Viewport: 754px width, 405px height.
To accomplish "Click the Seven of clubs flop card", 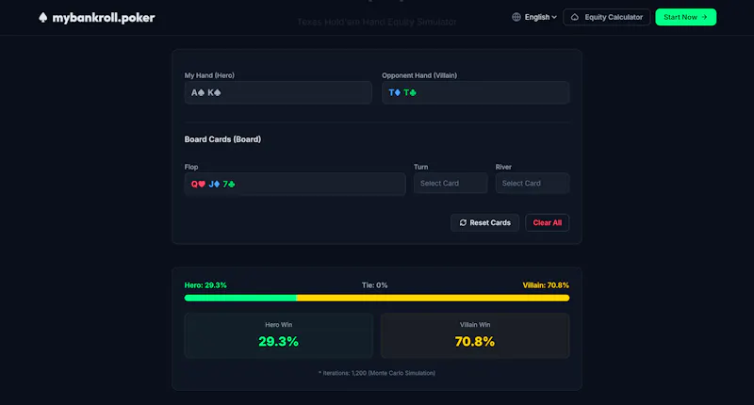I will pos(229,184).
